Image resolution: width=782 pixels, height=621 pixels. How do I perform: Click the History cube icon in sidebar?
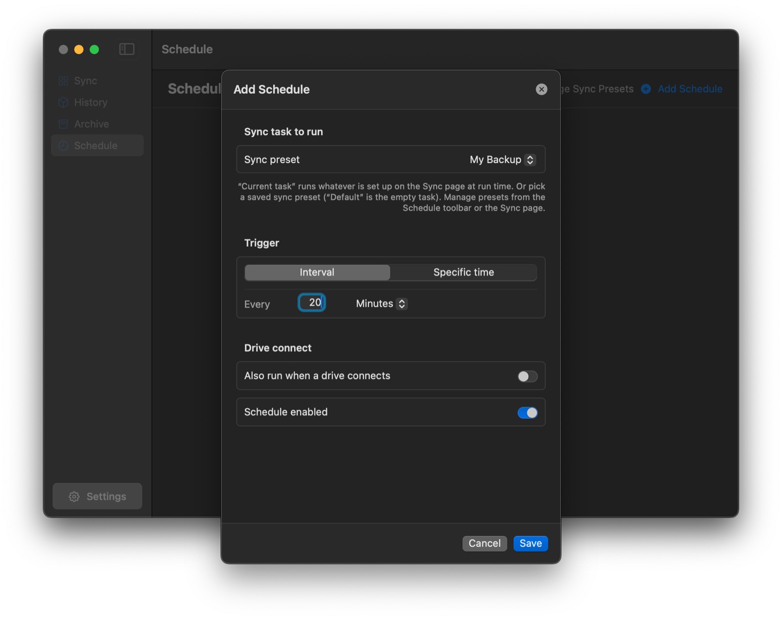point(64,103)
